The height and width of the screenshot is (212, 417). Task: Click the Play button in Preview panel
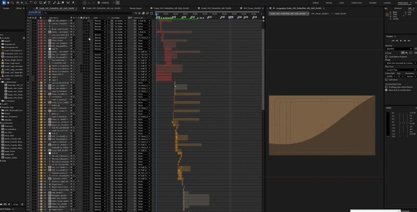[x=401, y=41]
